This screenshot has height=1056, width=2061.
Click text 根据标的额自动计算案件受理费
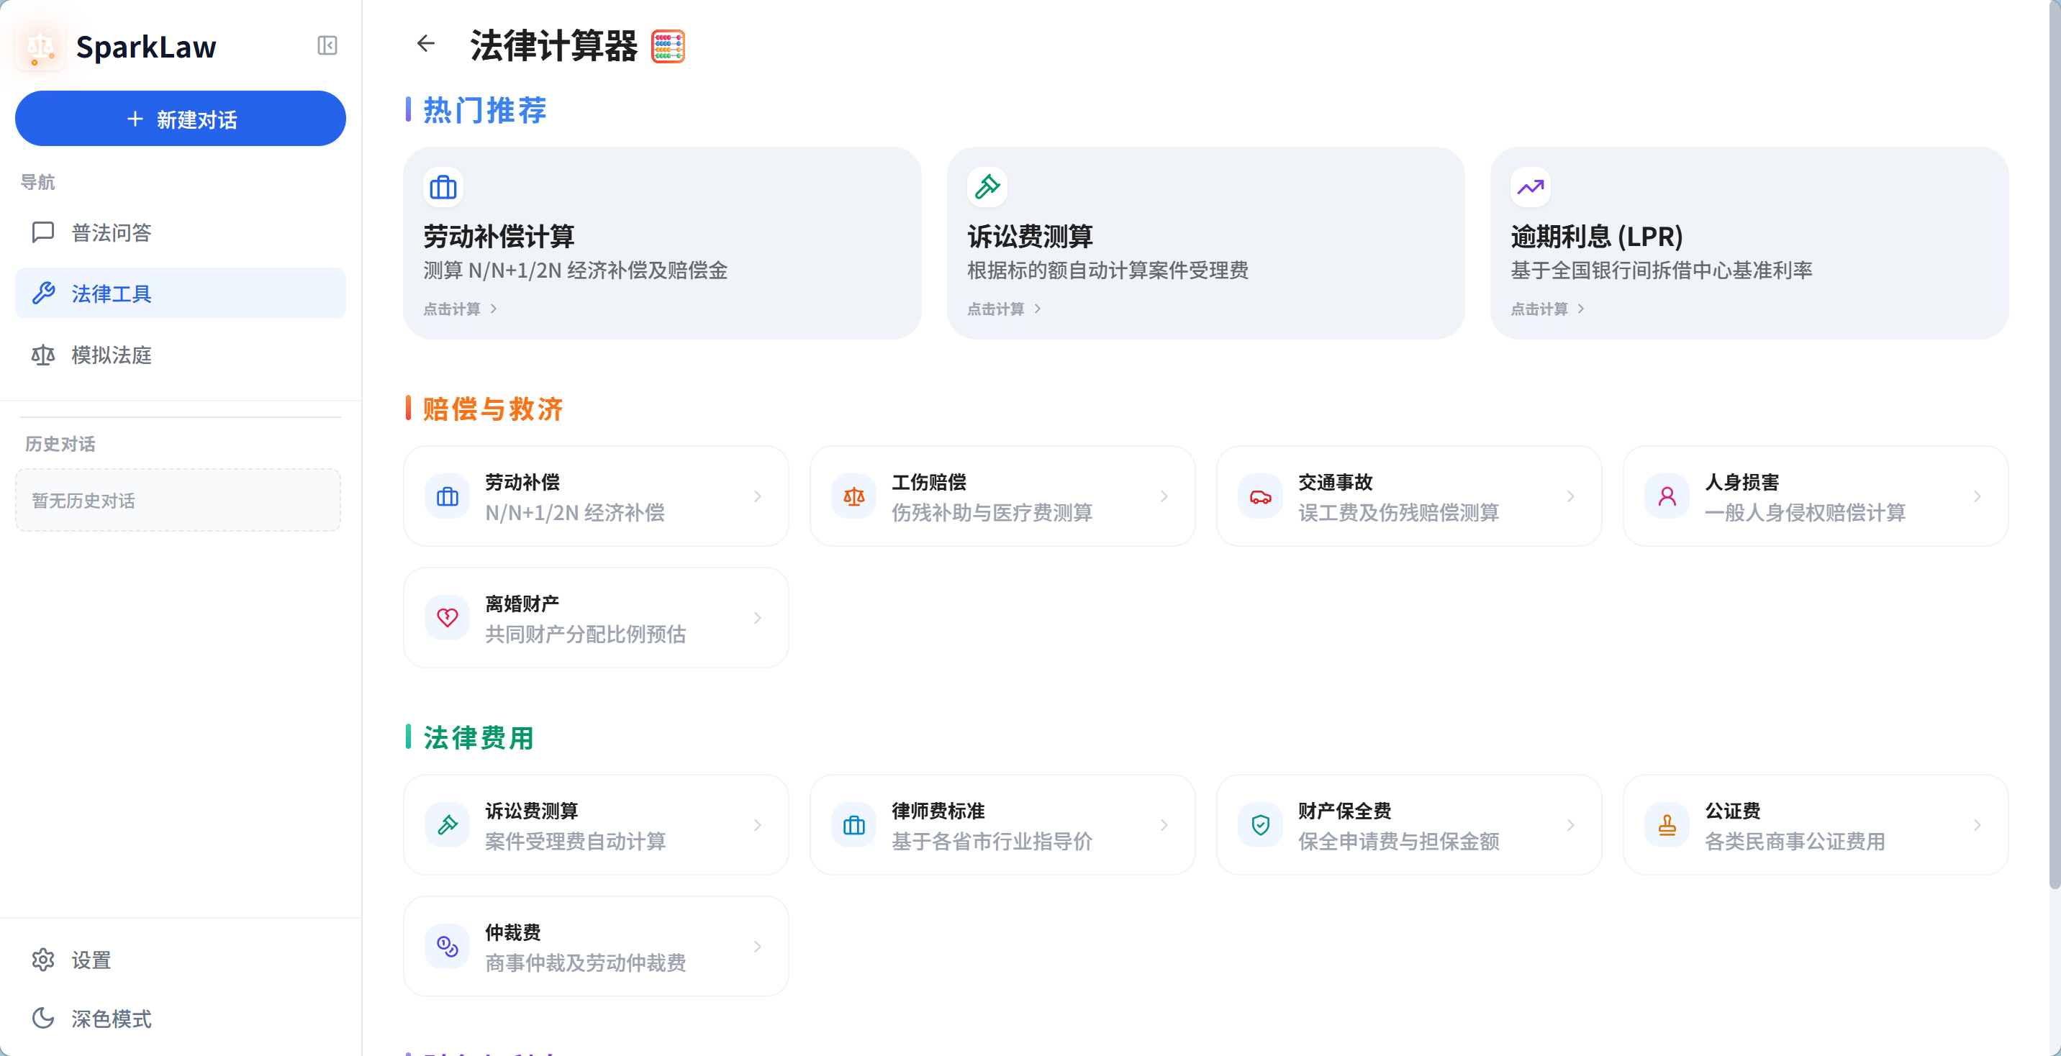click(1108, 270)
